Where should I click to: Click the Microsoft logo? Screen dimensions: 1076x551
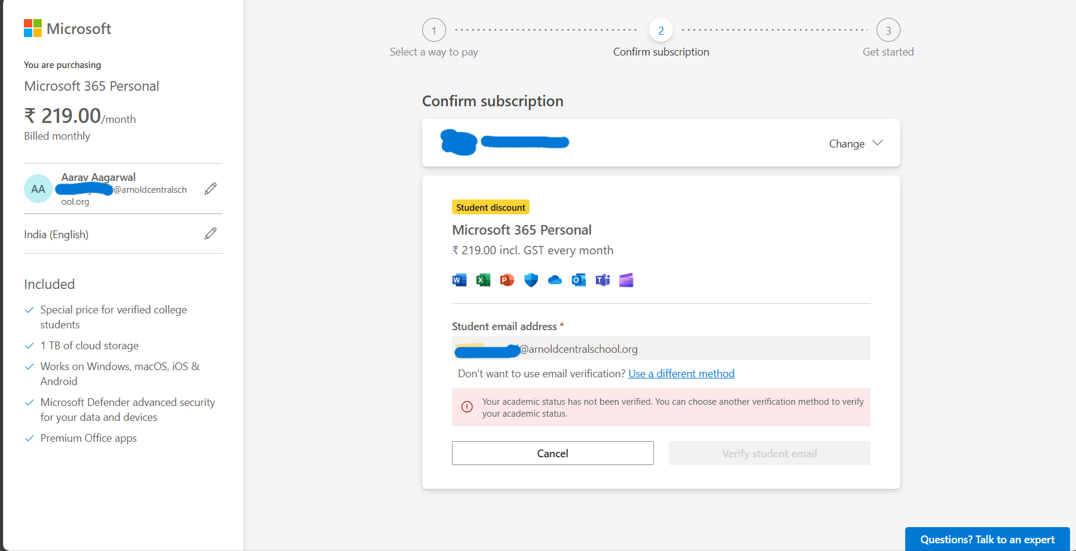point(67,28)
